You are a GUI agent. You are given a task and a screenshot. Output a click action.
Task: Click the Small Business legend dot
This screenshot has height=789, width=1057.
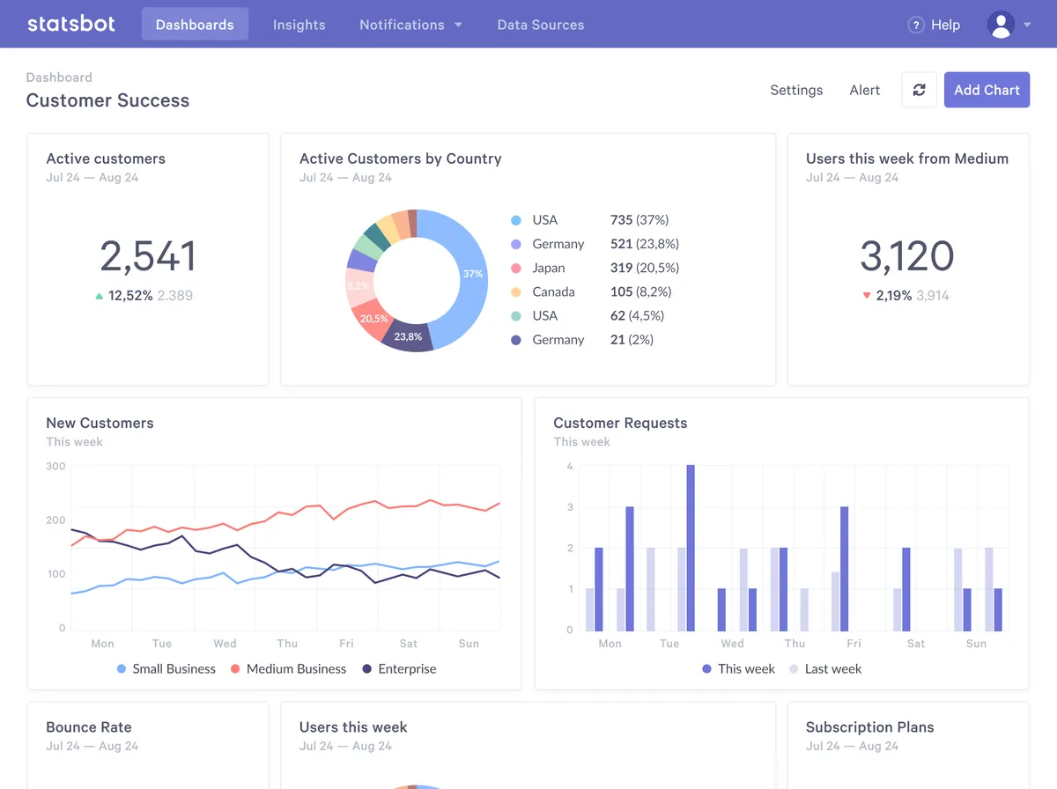tap(121, 668)
